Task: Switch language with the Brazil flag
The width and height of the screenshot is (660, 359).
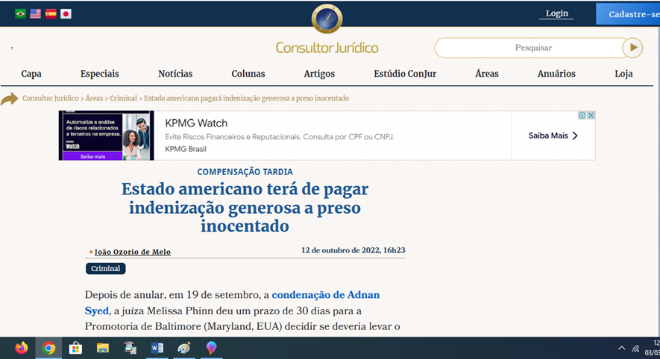Action: 20,14
